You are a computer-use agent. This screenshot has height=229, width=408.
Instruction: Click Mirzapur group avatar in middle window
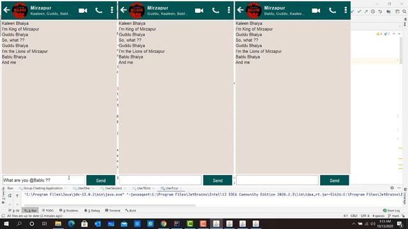(136, 10)
